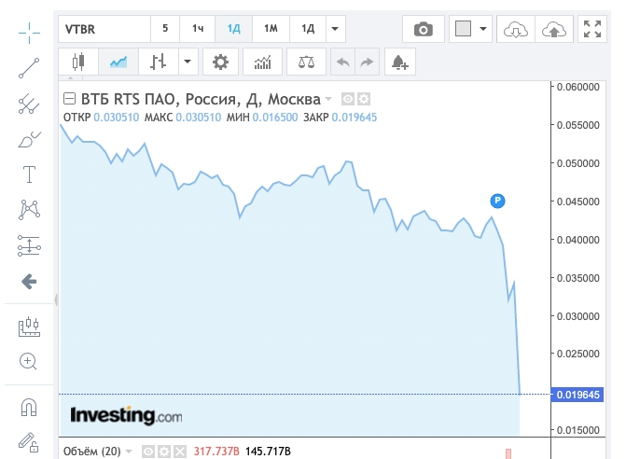Viewport: 626px width, 459px height.
Task: Toggle magnet mode for drawings
Action: coord(29,408)
